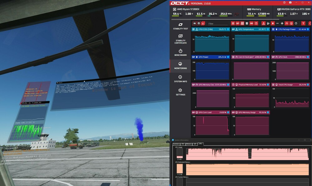Toggle the power plug sensor type filter
The image size is (312, 186).
pyautogui.click(x=273, y=23)
